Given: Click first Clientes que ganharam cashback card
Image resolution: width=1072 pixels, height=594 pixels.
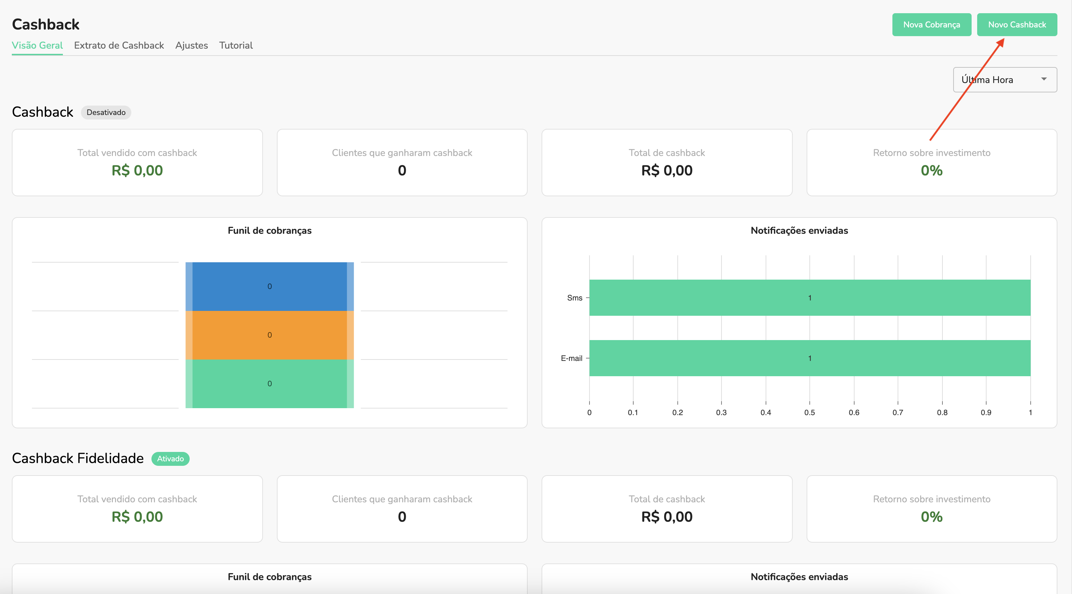Looking at the screenshot, I should click(402, 162).
